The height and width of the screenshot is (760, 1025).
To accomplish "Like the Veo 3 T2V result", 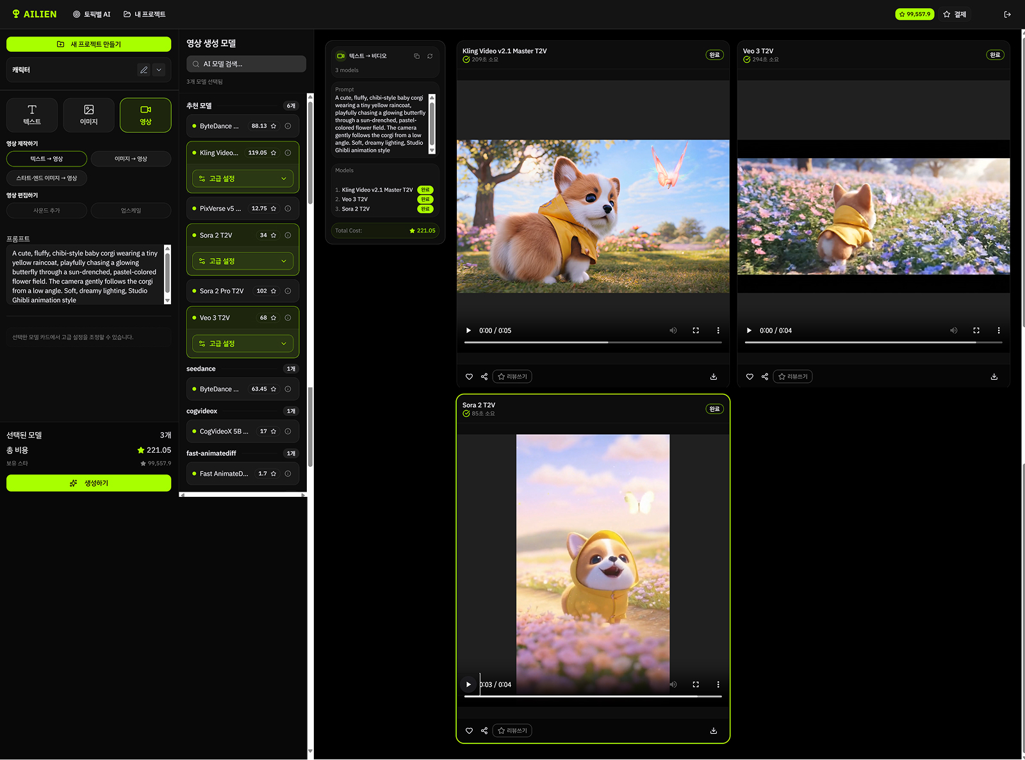I will tap(750, 376).
